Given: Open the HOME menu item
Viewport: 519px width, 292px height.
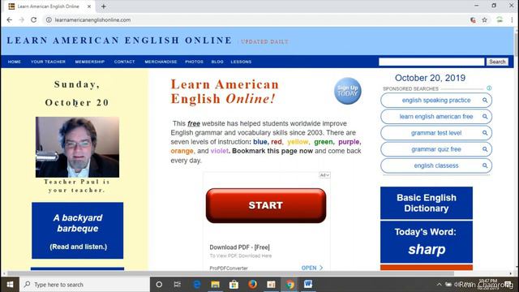Looking at the screenshot, I should coord(15,62).
